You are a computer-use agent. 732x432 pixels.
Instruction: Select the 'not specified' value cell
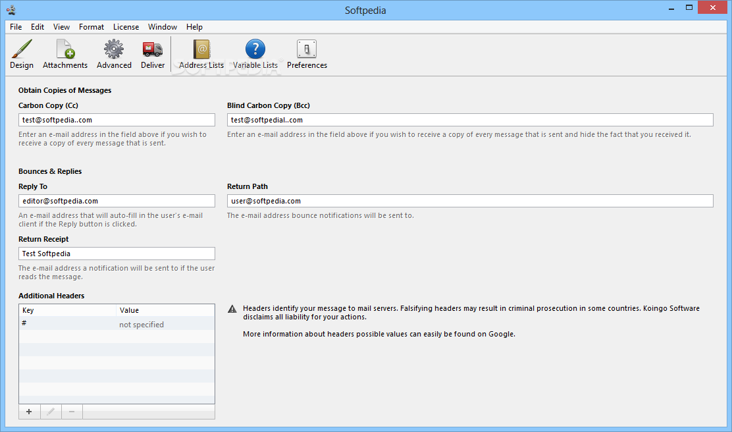[165, 324]
